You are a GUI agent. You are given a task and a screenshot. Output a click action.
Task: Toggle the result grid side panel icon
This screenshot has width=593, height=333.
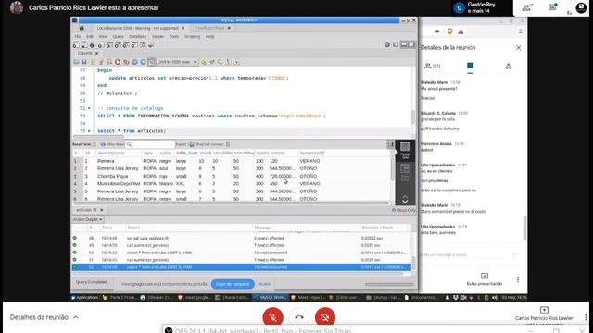390,144
